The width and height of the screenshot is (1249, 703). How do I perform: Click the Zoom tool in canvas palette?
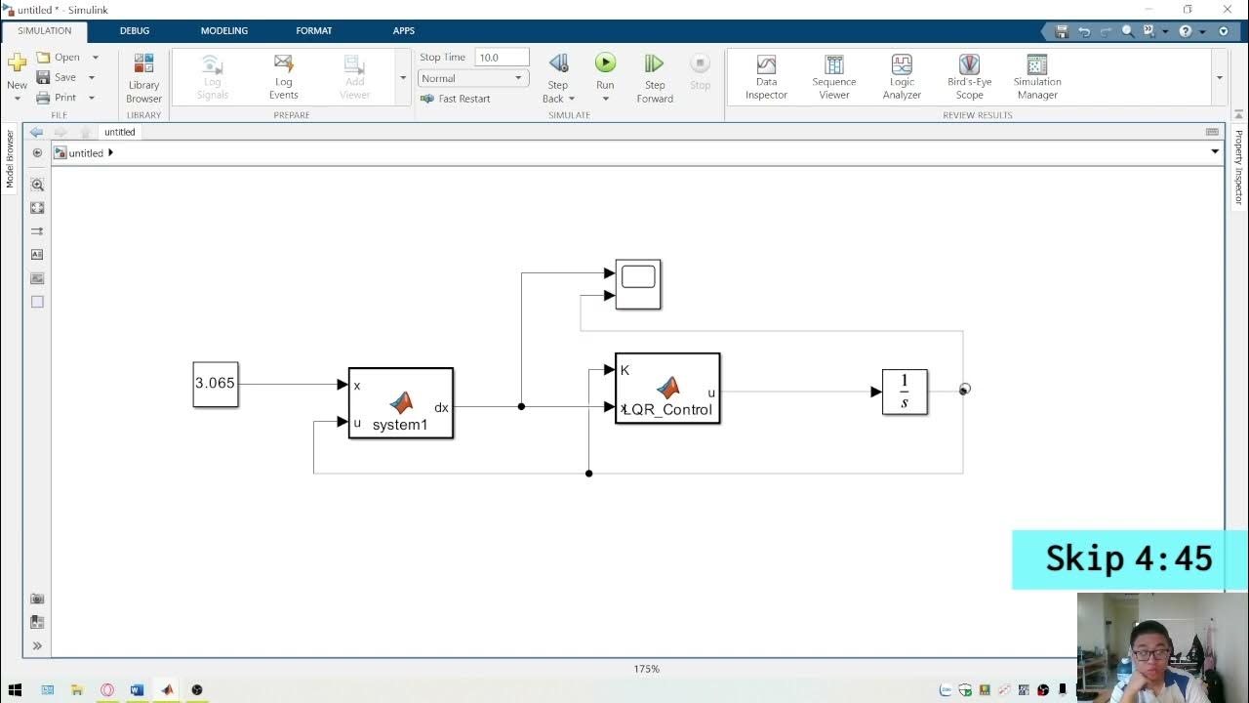click(x=37, y=185)
